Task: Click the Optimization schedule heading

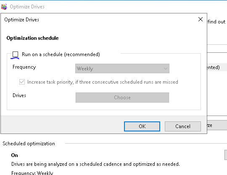Action: (32, 38)
